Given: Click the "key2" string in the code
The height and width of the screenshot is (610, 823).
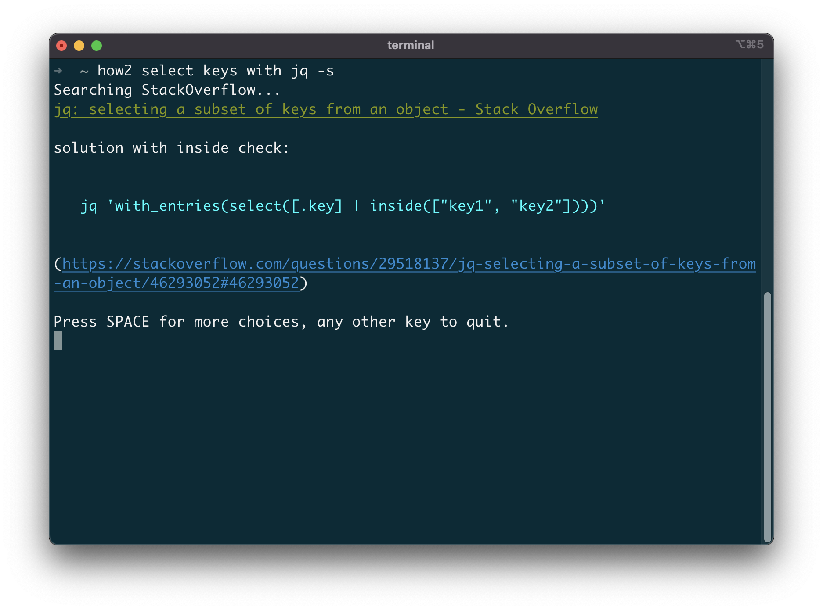Looking at the screenshot, I should click(536, 206).
